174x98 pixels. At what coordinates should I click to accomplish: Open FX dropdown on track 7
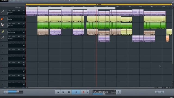click(24, 50)
